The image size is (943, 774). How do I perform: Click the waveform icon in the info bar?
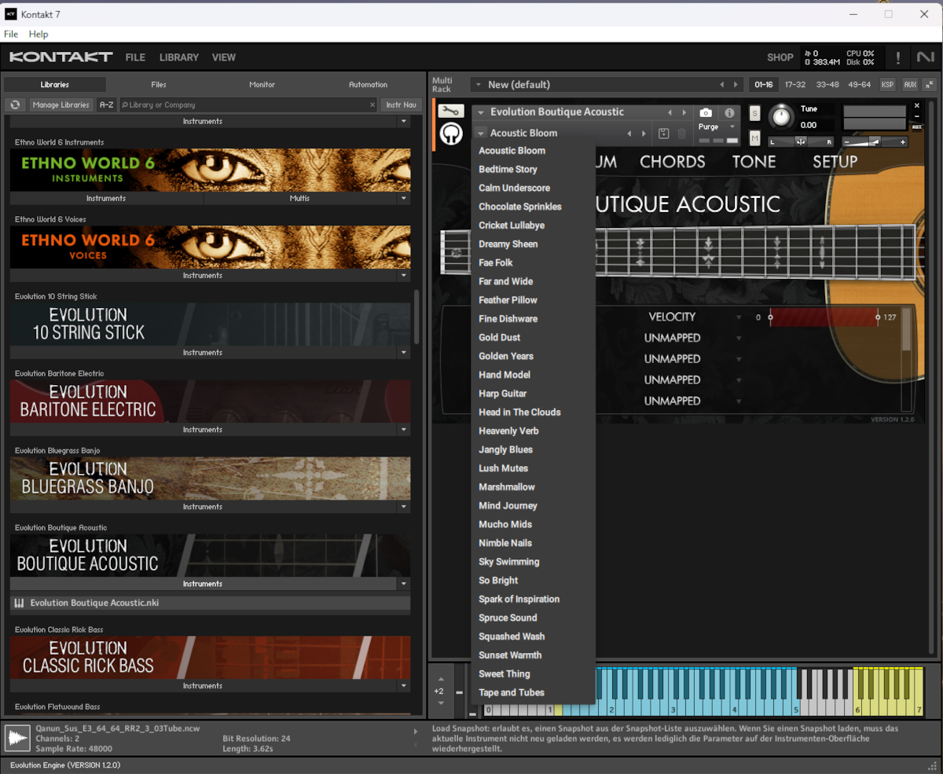[x=17, y=738]
